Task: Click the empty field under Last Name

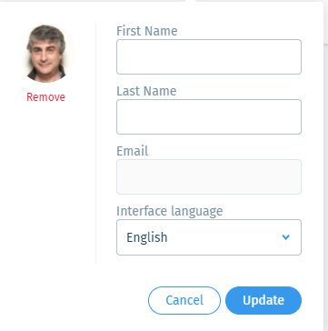Action: coord(209,116)
